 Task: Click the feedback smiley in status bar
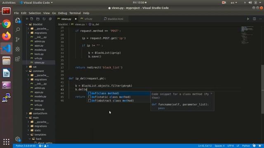pos(254,146)
